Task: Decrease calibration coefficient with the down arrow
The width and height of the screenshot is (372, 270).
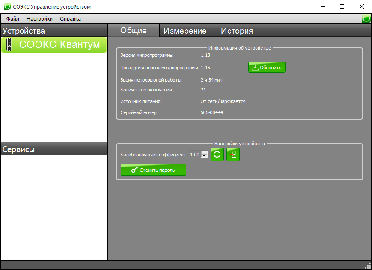Action: pyautogui.click(x=204, y=156)
